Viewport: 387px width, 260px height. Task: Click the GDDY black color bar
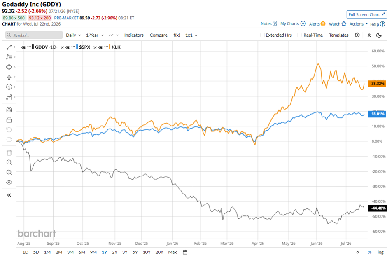33,47
